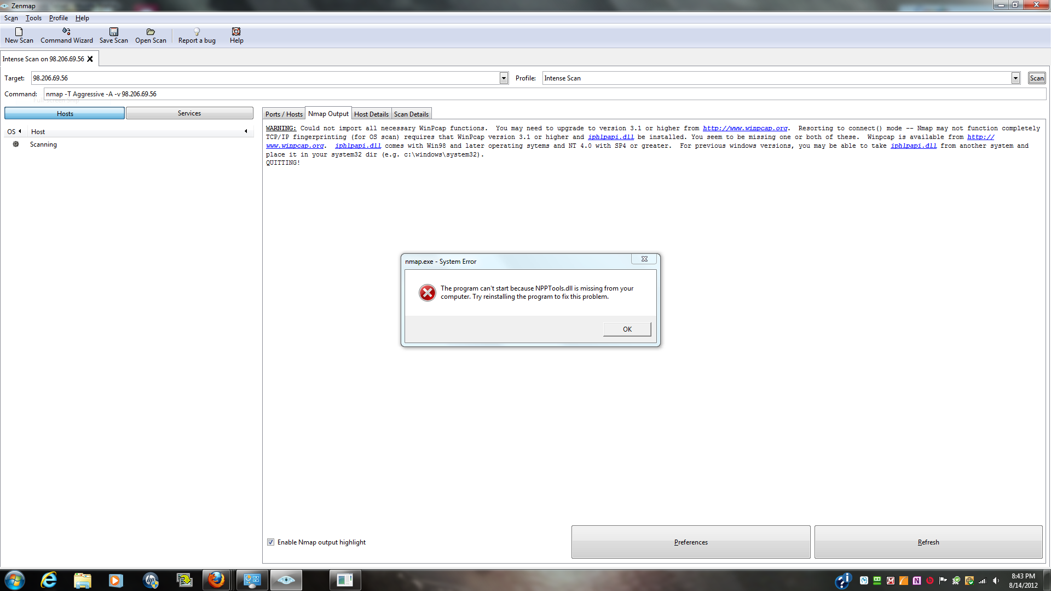Click the Report a bug lightbulb icon
Screen dimensions: 1051x591
click(197, 32)
